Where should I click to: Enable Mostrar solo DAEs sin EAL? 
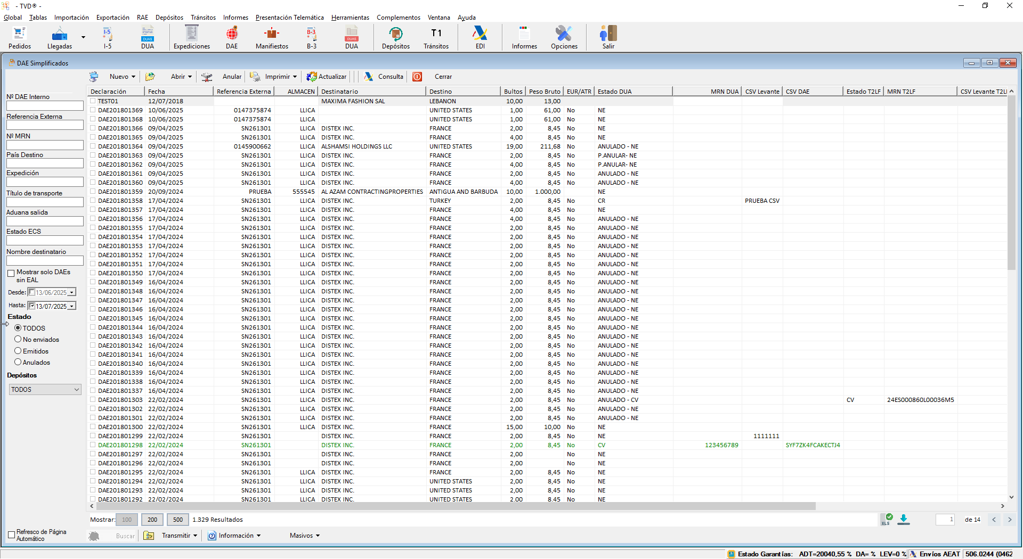tap(11, 273)
